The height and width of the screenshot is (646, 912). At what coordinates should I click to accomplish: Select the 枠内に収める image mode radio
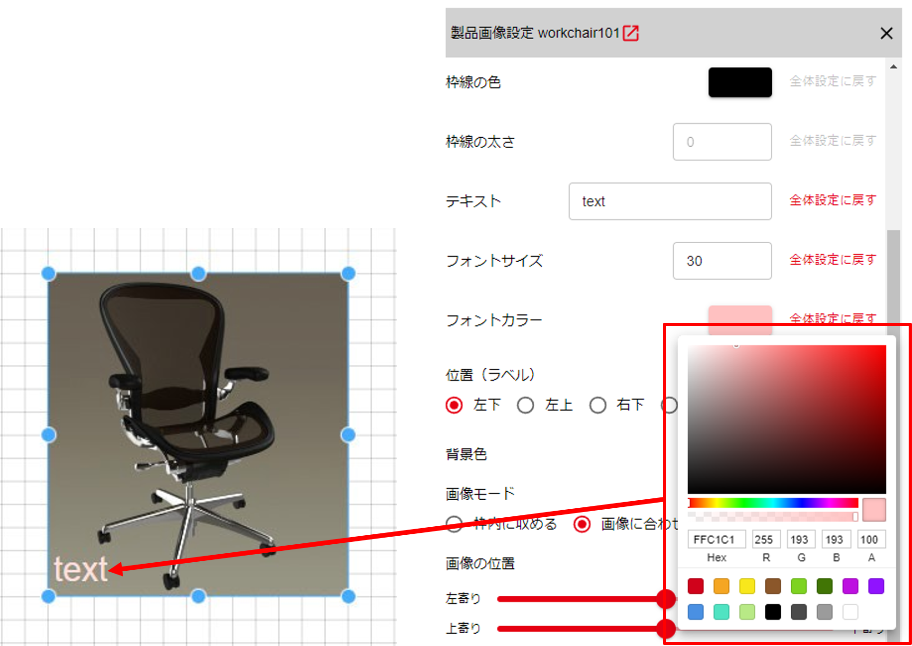tap(454, 524)
